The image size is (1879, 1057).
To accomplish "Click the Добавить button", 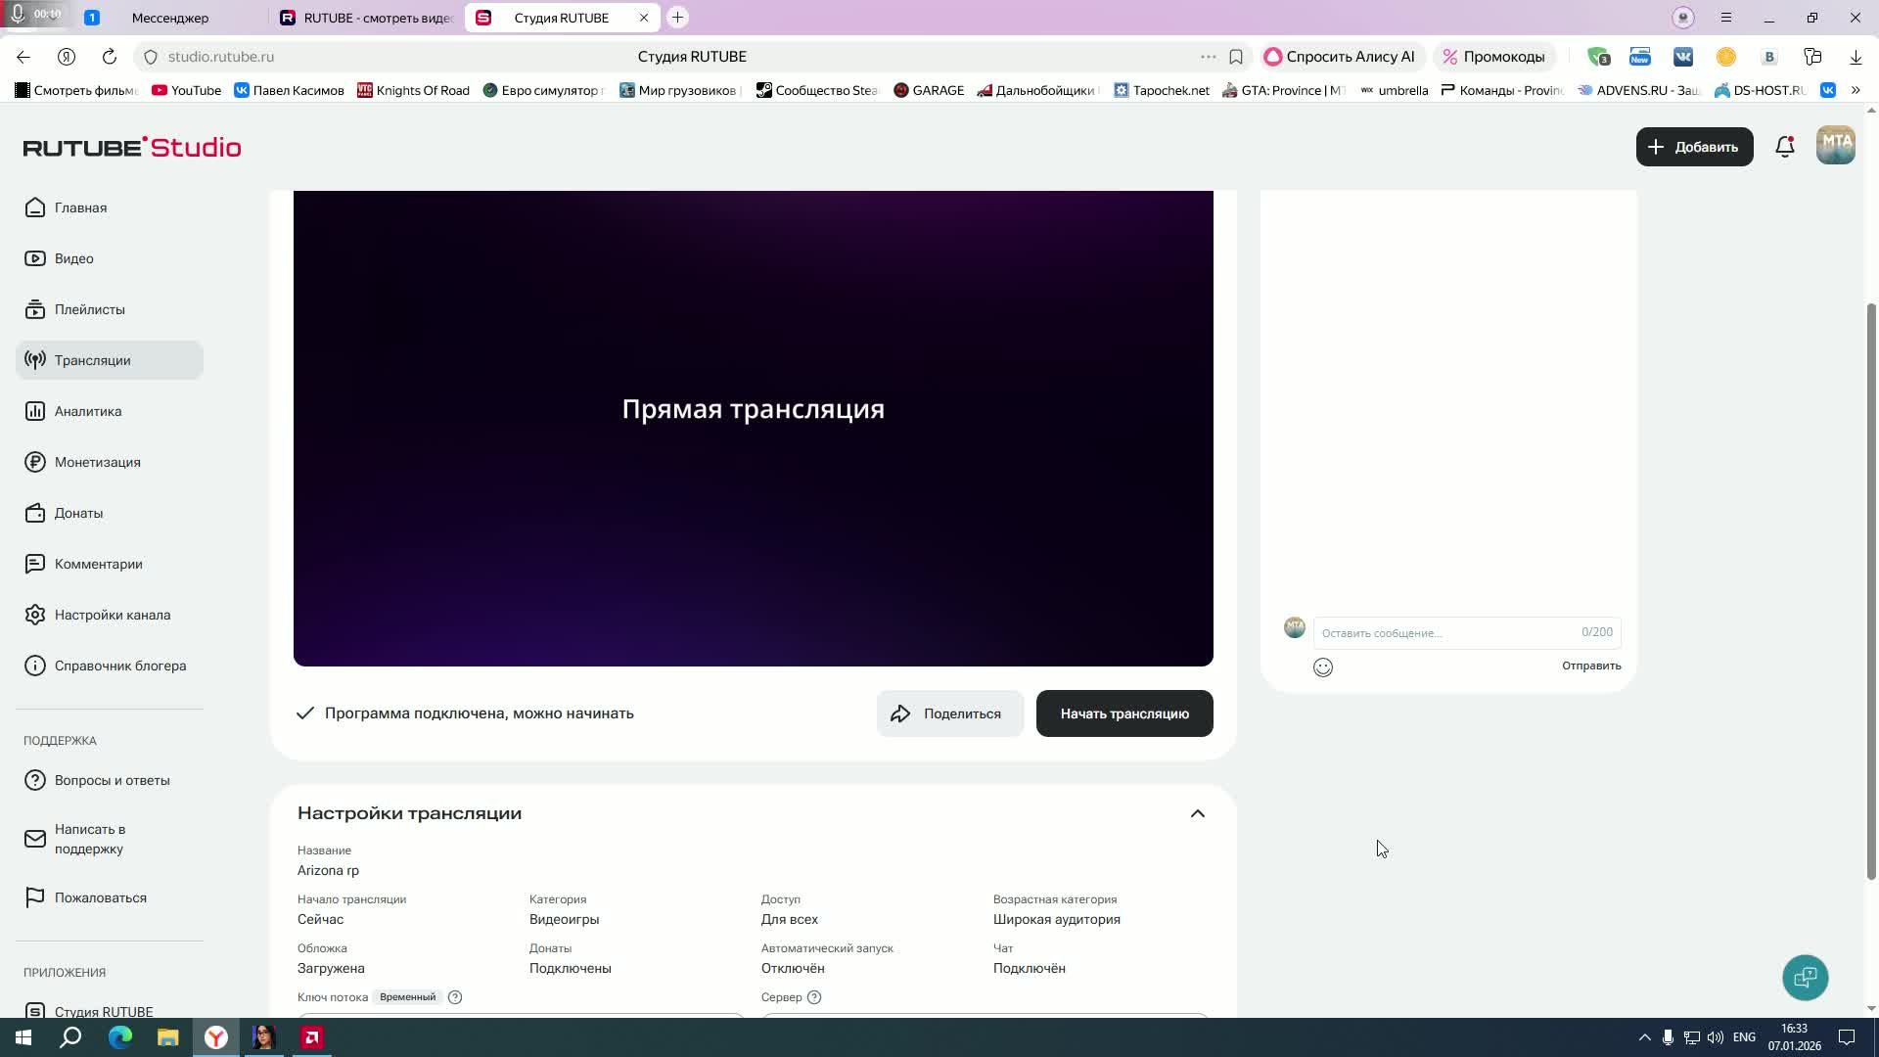I will [x=1694, y=147].
